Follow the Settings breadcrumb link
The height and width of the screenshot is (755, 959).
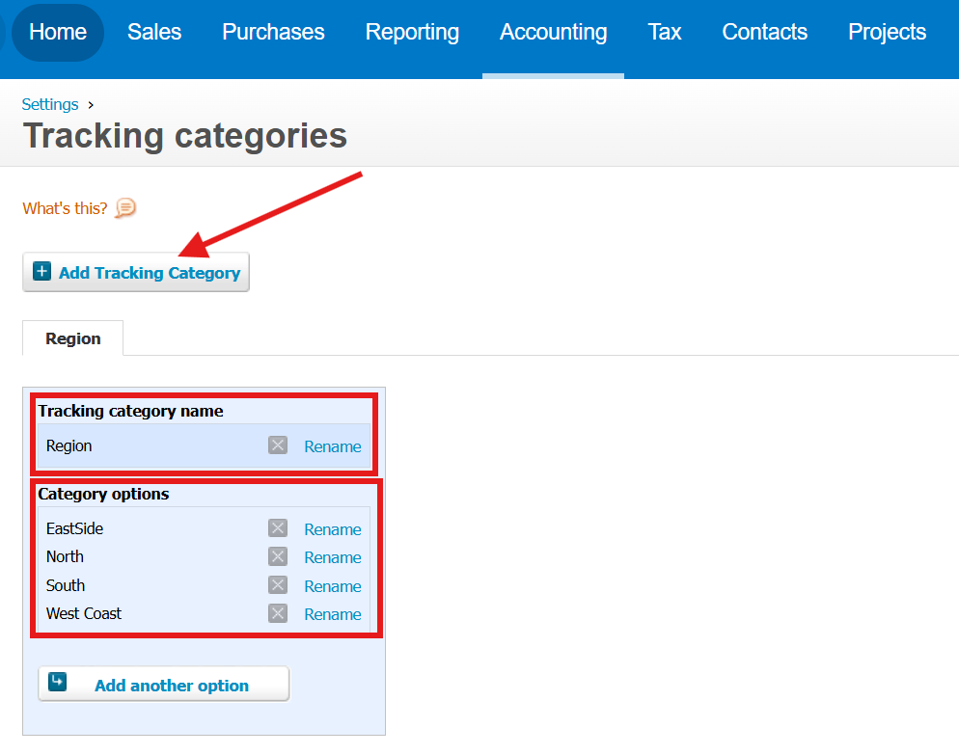(x=49, y=104)
